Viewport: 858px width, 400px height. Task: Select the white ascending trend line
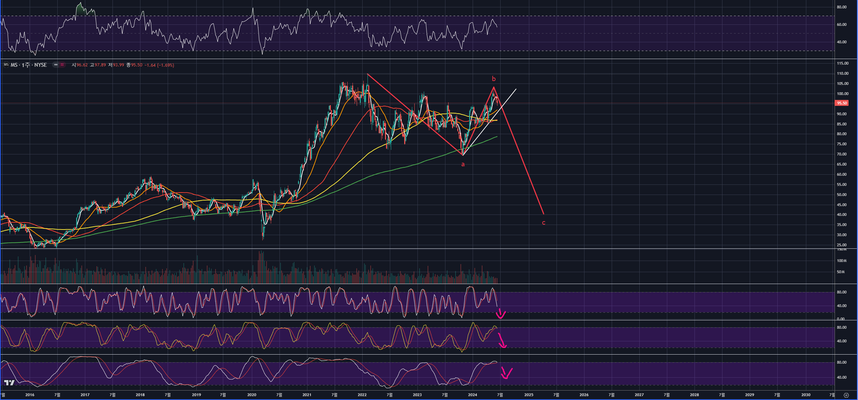click(x=508, y=98)
